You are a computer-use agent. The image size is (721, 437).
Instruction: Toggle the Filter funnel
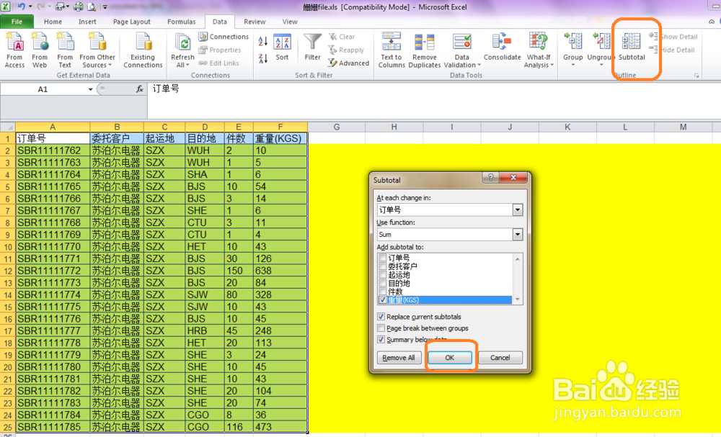(313, 48)
